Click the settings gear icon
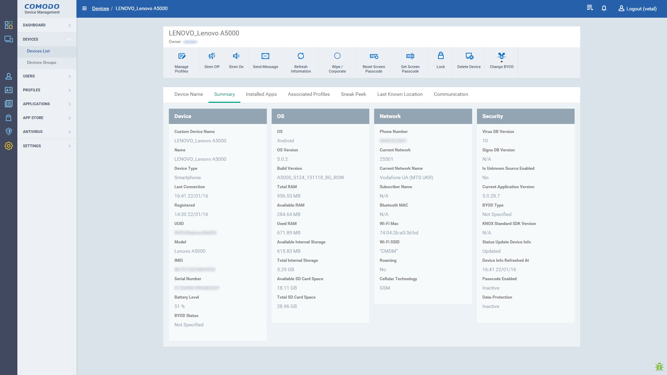 click(x=9, y=146)
